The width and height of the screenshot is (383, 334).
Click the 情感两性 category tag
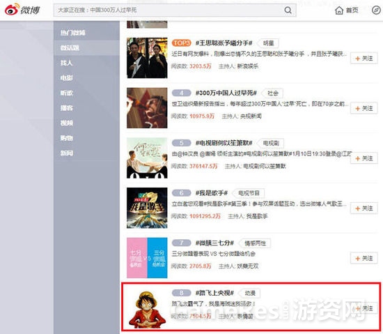pyautogui.click(x=256, y=243)
